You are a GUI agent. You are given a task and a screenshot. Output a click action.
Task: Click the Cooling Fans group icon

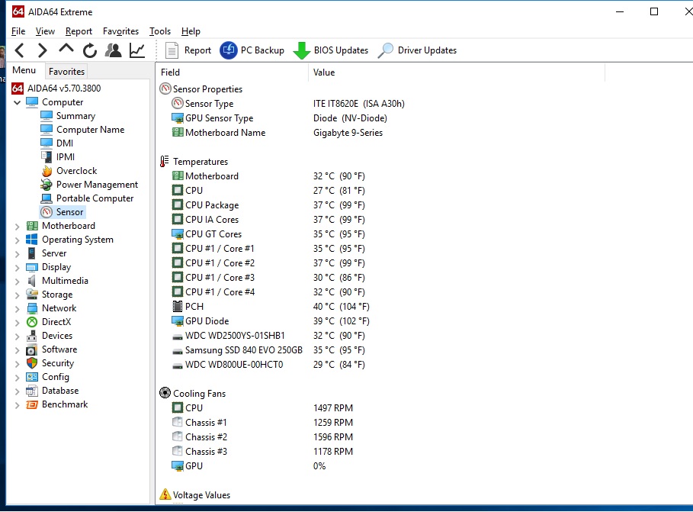tap(165, 393)
